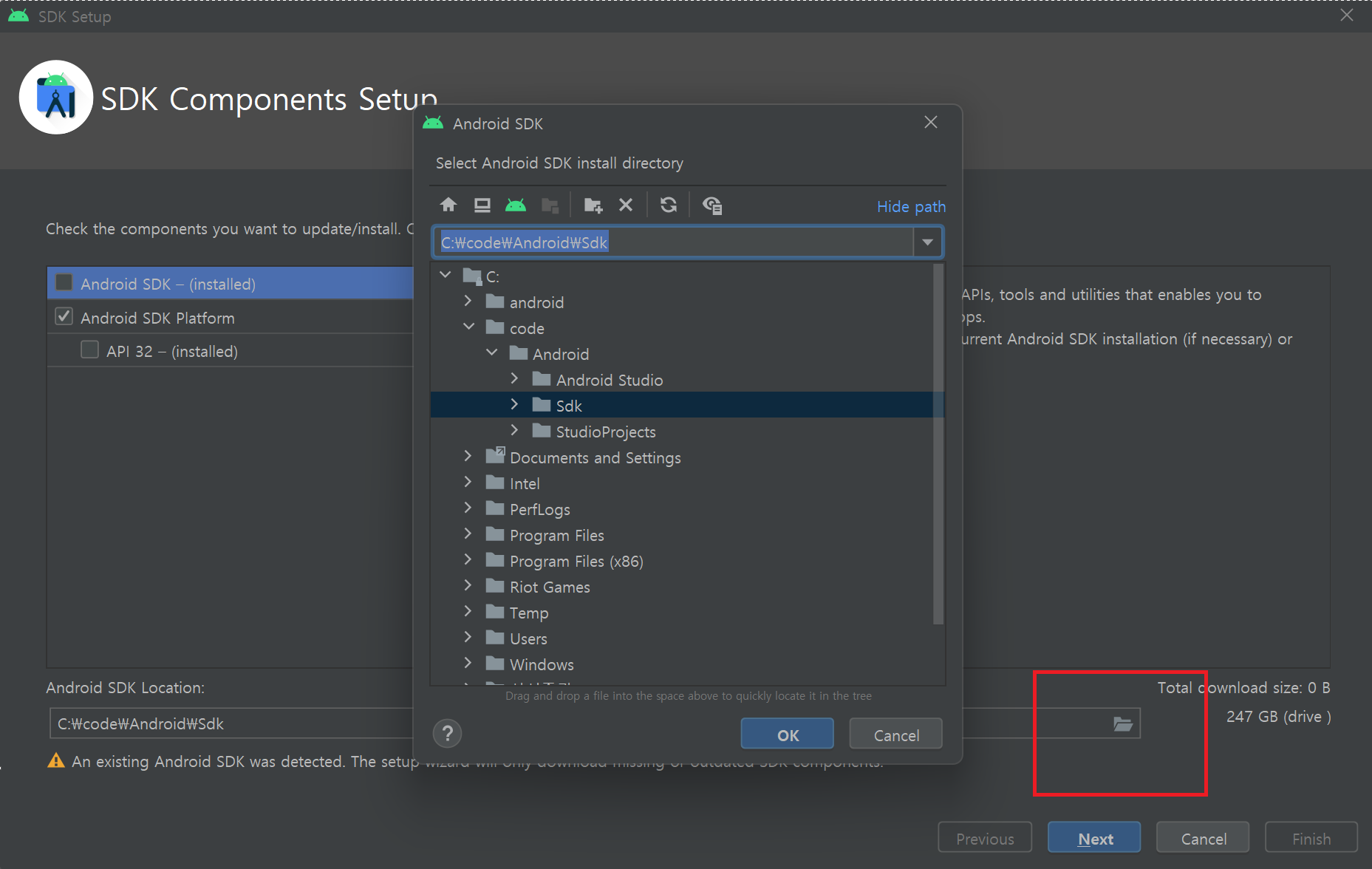Image resolution: width=1372 pixels, height=869 pixels.
Task: Close the Android SDK dialog
Action: 931,123
